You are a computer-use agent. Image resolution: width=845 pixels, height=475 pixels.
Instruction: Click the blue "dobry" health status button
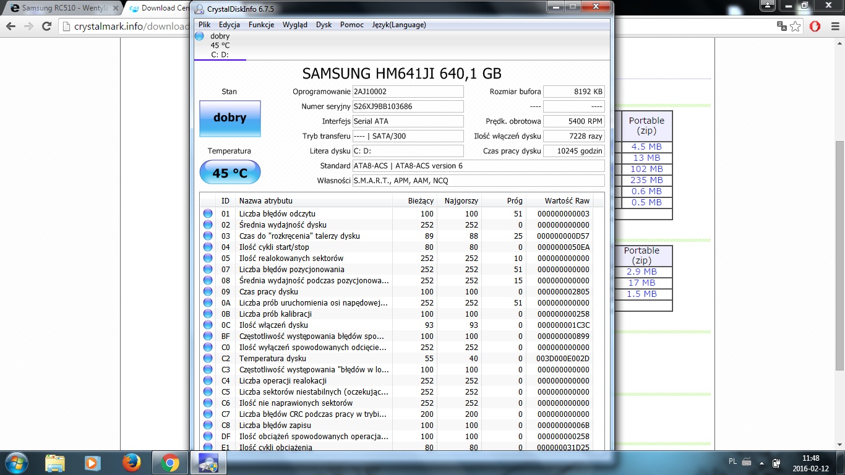point(229,118)
